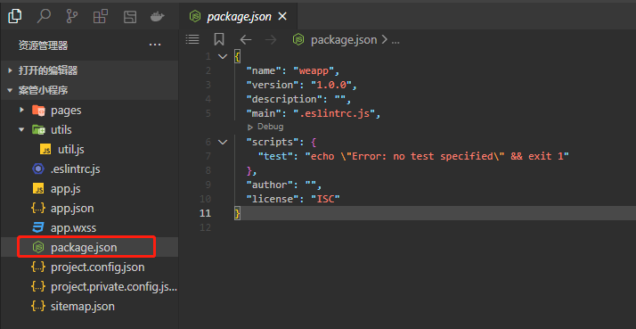Screen dimensions: 636x329
Task: Select package.json in the file tree
Action: (x=89, y=247)
